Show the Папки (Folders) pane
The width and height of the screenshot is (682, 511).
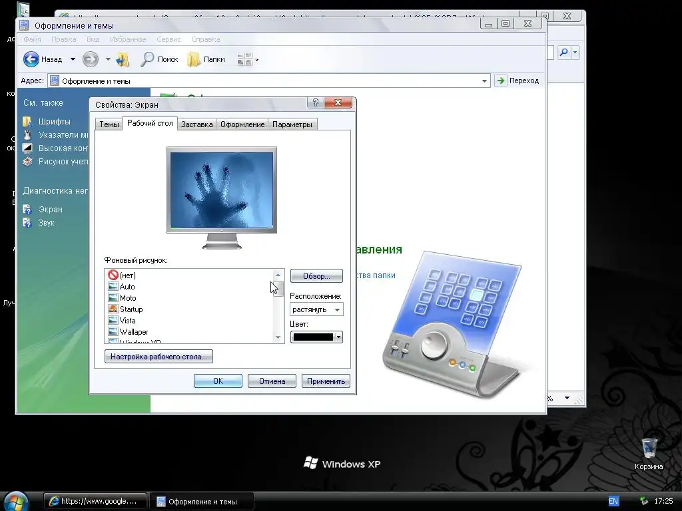click(206, 59)
